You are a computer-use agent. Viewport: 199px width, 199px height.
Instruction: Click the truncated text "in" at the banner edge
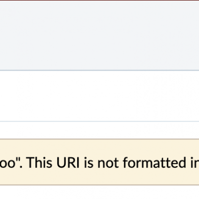point(193,163)
